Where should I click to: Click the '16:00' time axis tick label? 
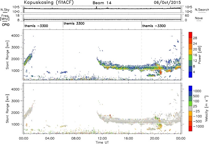point(128,139)
